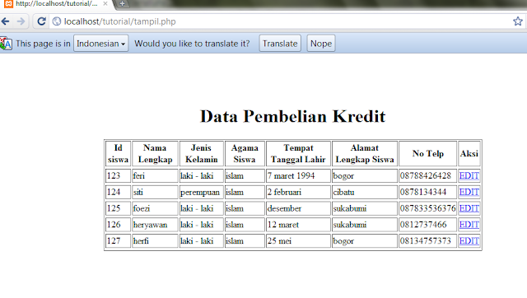Click the address cell cibatu
Image resolution: width=527 pixels, height=298 pixels.
click(x=365, y=192)
